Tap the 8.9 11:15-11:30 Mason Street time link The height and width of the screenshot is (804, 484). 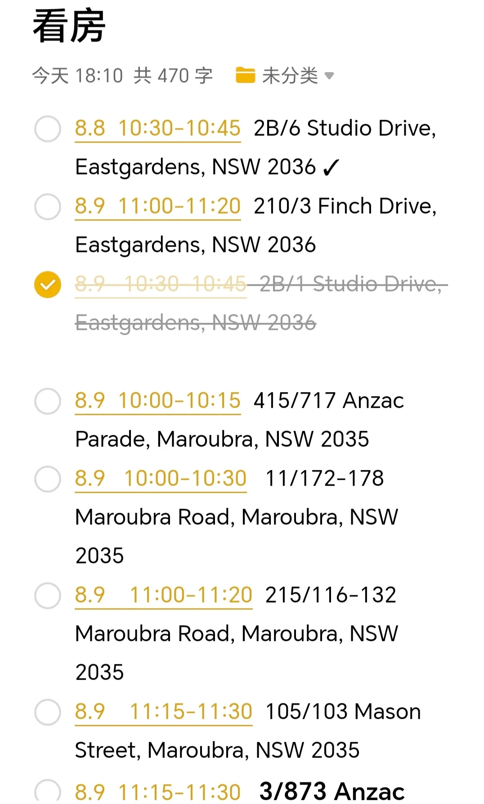[x=164, y=712]
